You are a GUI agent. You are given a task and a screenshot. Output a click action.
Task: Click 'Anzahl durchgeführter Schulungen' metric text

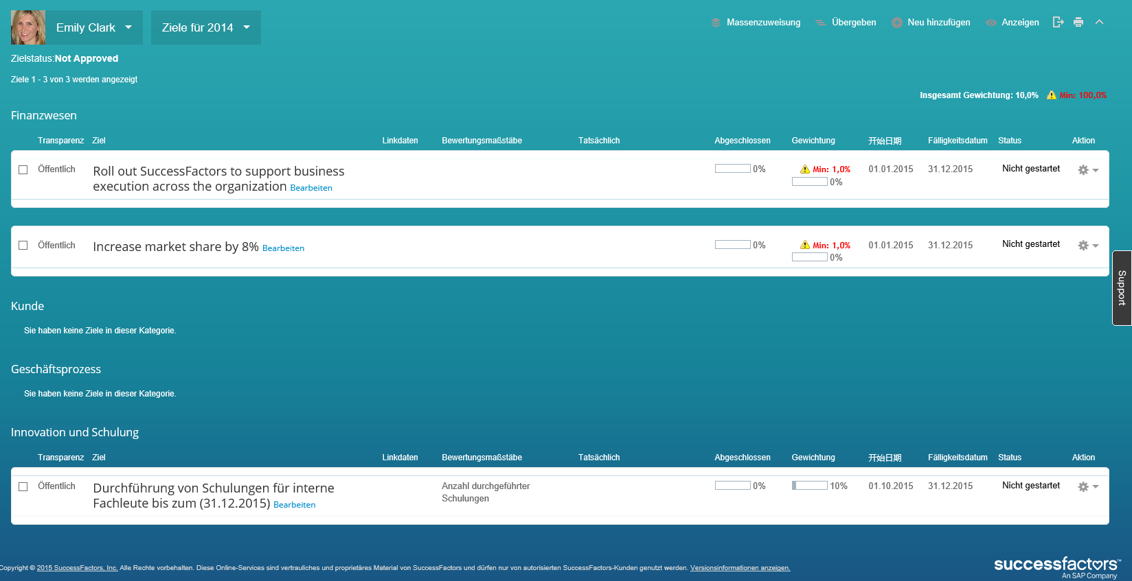pyautogui.click(x=486, y=493)
